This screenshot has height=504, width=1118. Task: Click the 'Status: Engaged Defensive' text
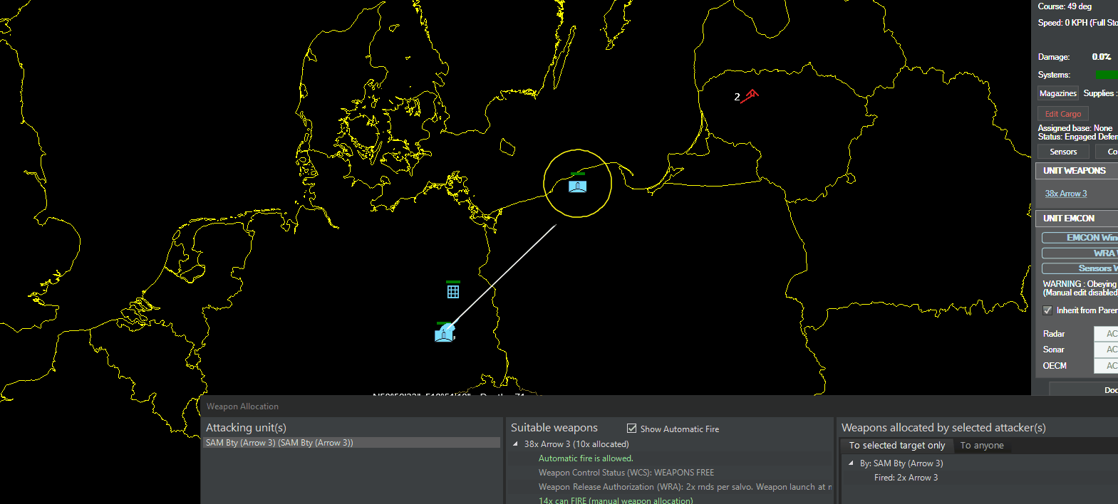tap(1077, 137)
